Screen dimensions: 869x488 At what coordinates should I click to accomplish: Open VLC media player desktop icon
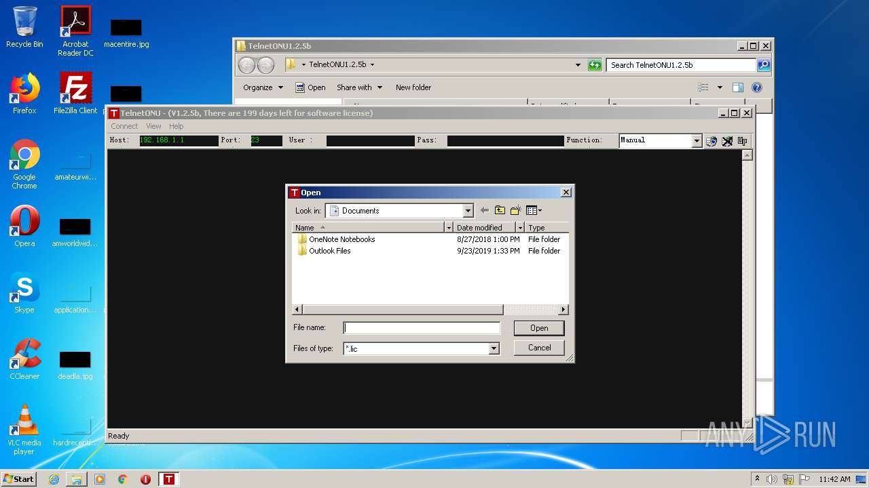24,430
